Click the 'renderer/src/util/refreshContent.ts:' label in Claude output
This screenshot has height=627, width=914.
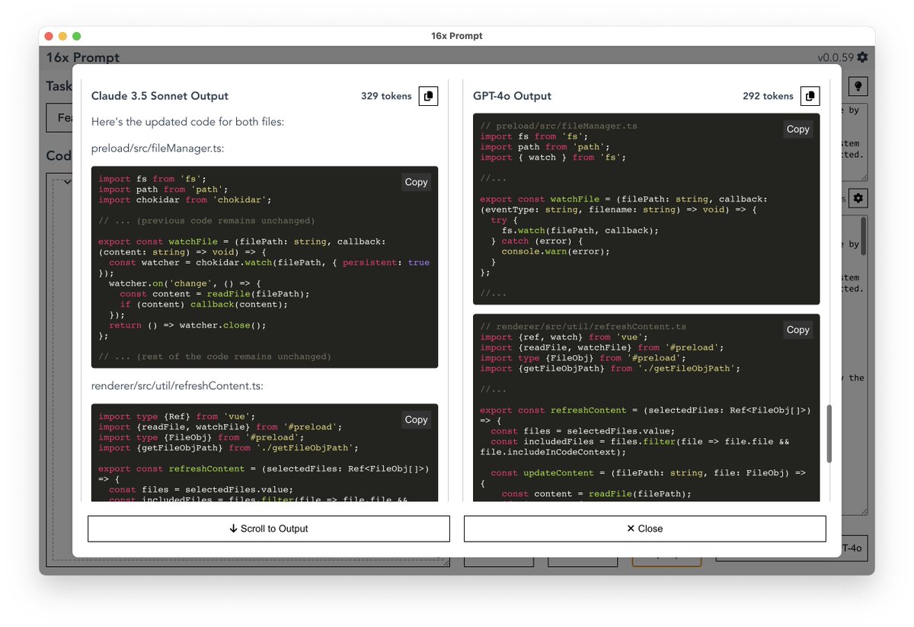coord(177,386)
